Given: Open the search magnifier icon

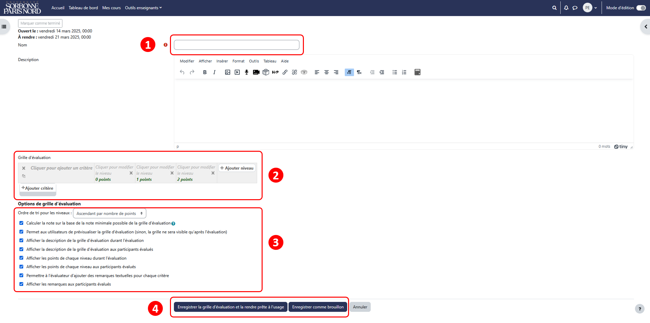Looking at the screenshot, I should [554, 8].
